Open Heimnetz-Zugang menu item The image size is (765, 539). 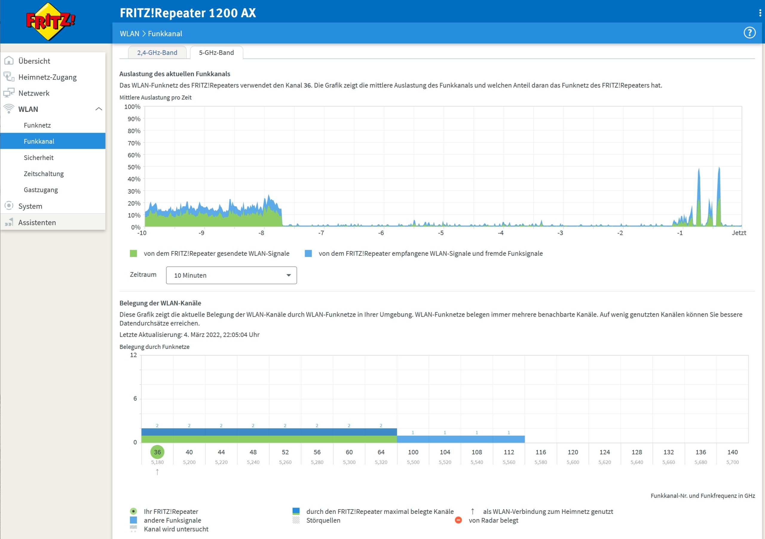[x=53, y=77]
